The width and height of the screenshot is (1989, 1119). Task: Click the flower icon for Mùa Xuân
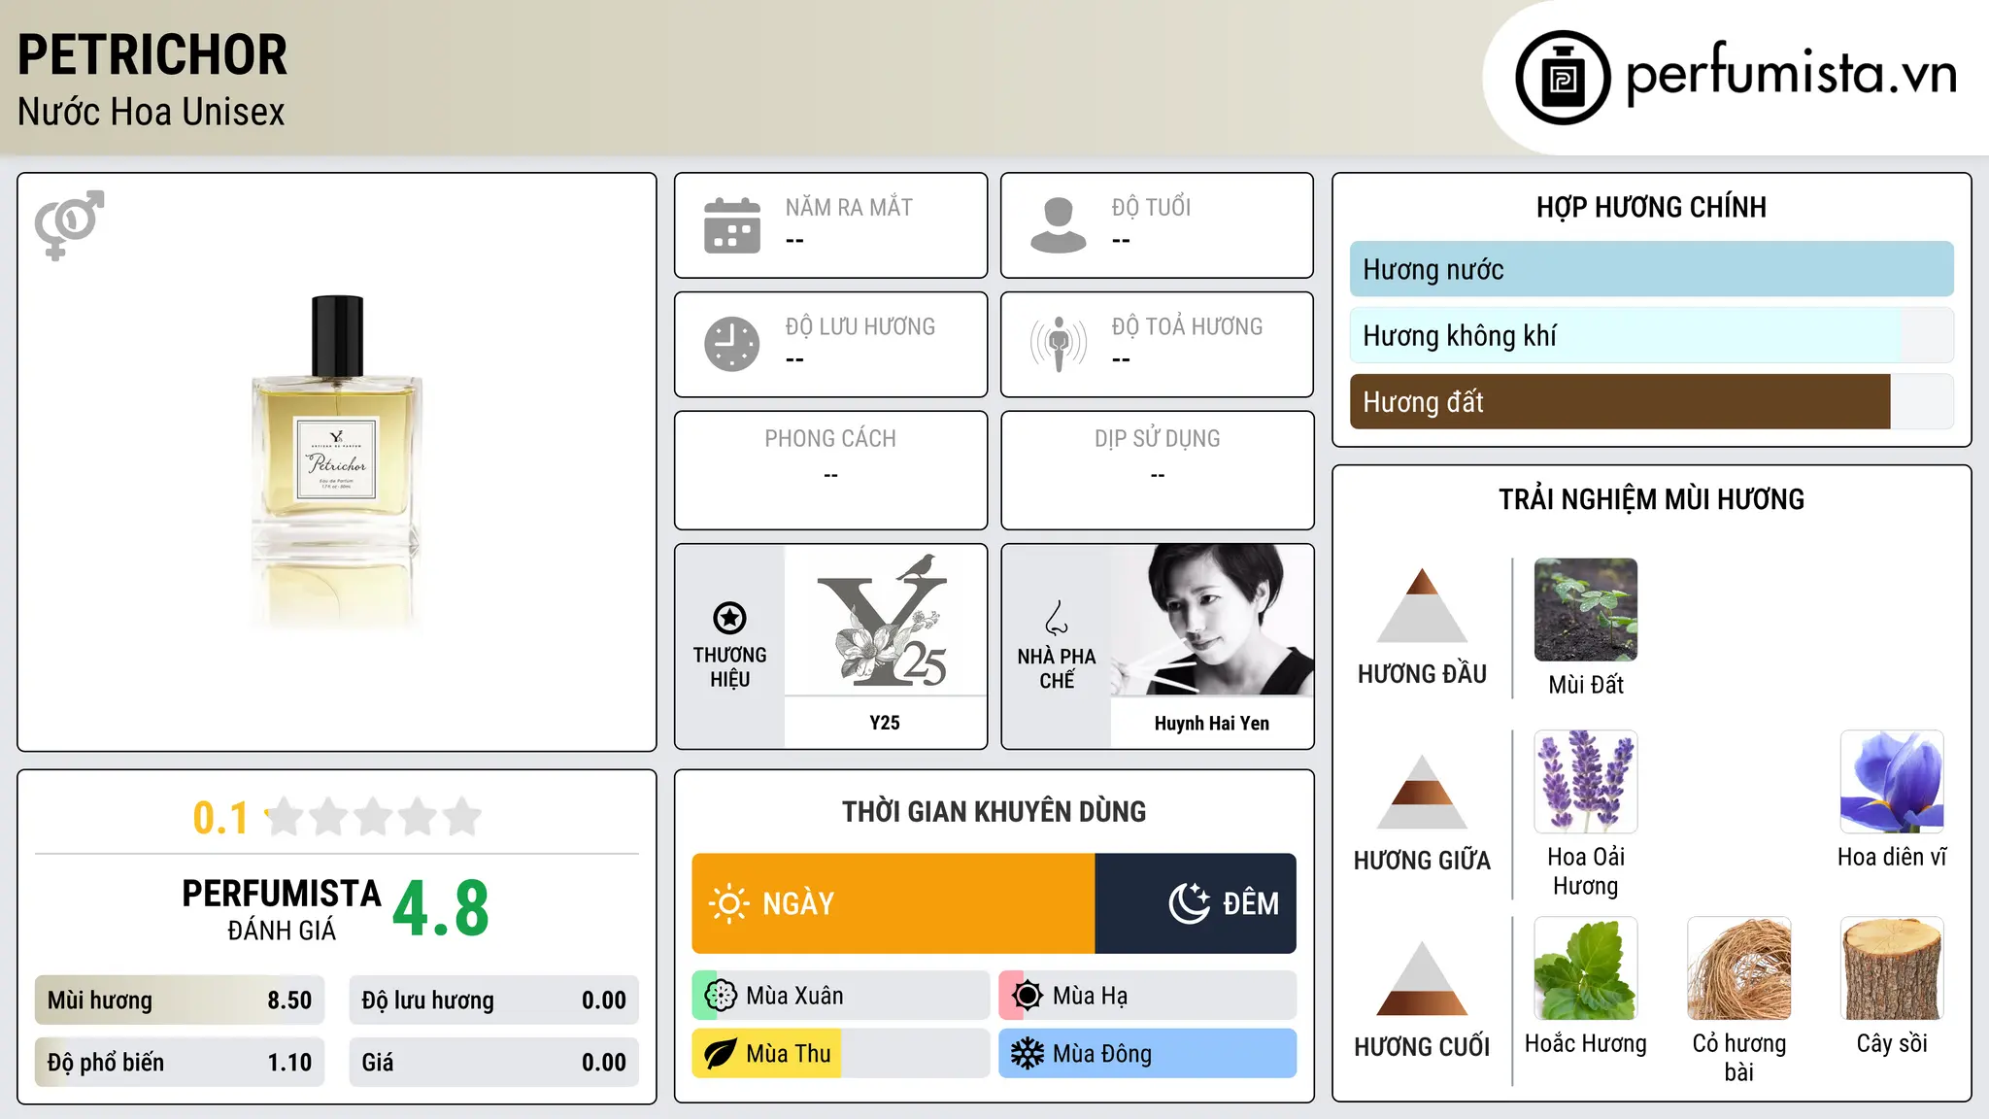pyautogui.click(x=721, y=996)
